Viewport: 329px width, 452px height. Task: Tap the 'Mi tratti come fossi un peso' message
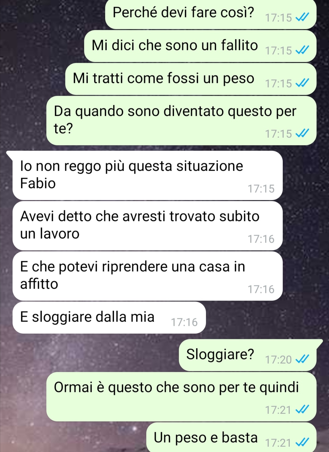click(x=191, y=79)
